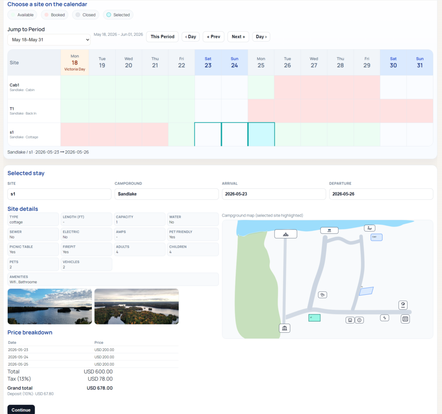Select the boat launch icon on the map
The width and height of the screenshot is (442, 414).
(x=285, y=234)
